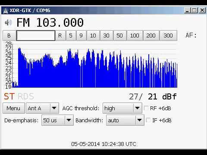The width and height of the screenshot is (207, 155).
Task: Open the Ant A antenna dropdown
Action: (x=42, y=108)
